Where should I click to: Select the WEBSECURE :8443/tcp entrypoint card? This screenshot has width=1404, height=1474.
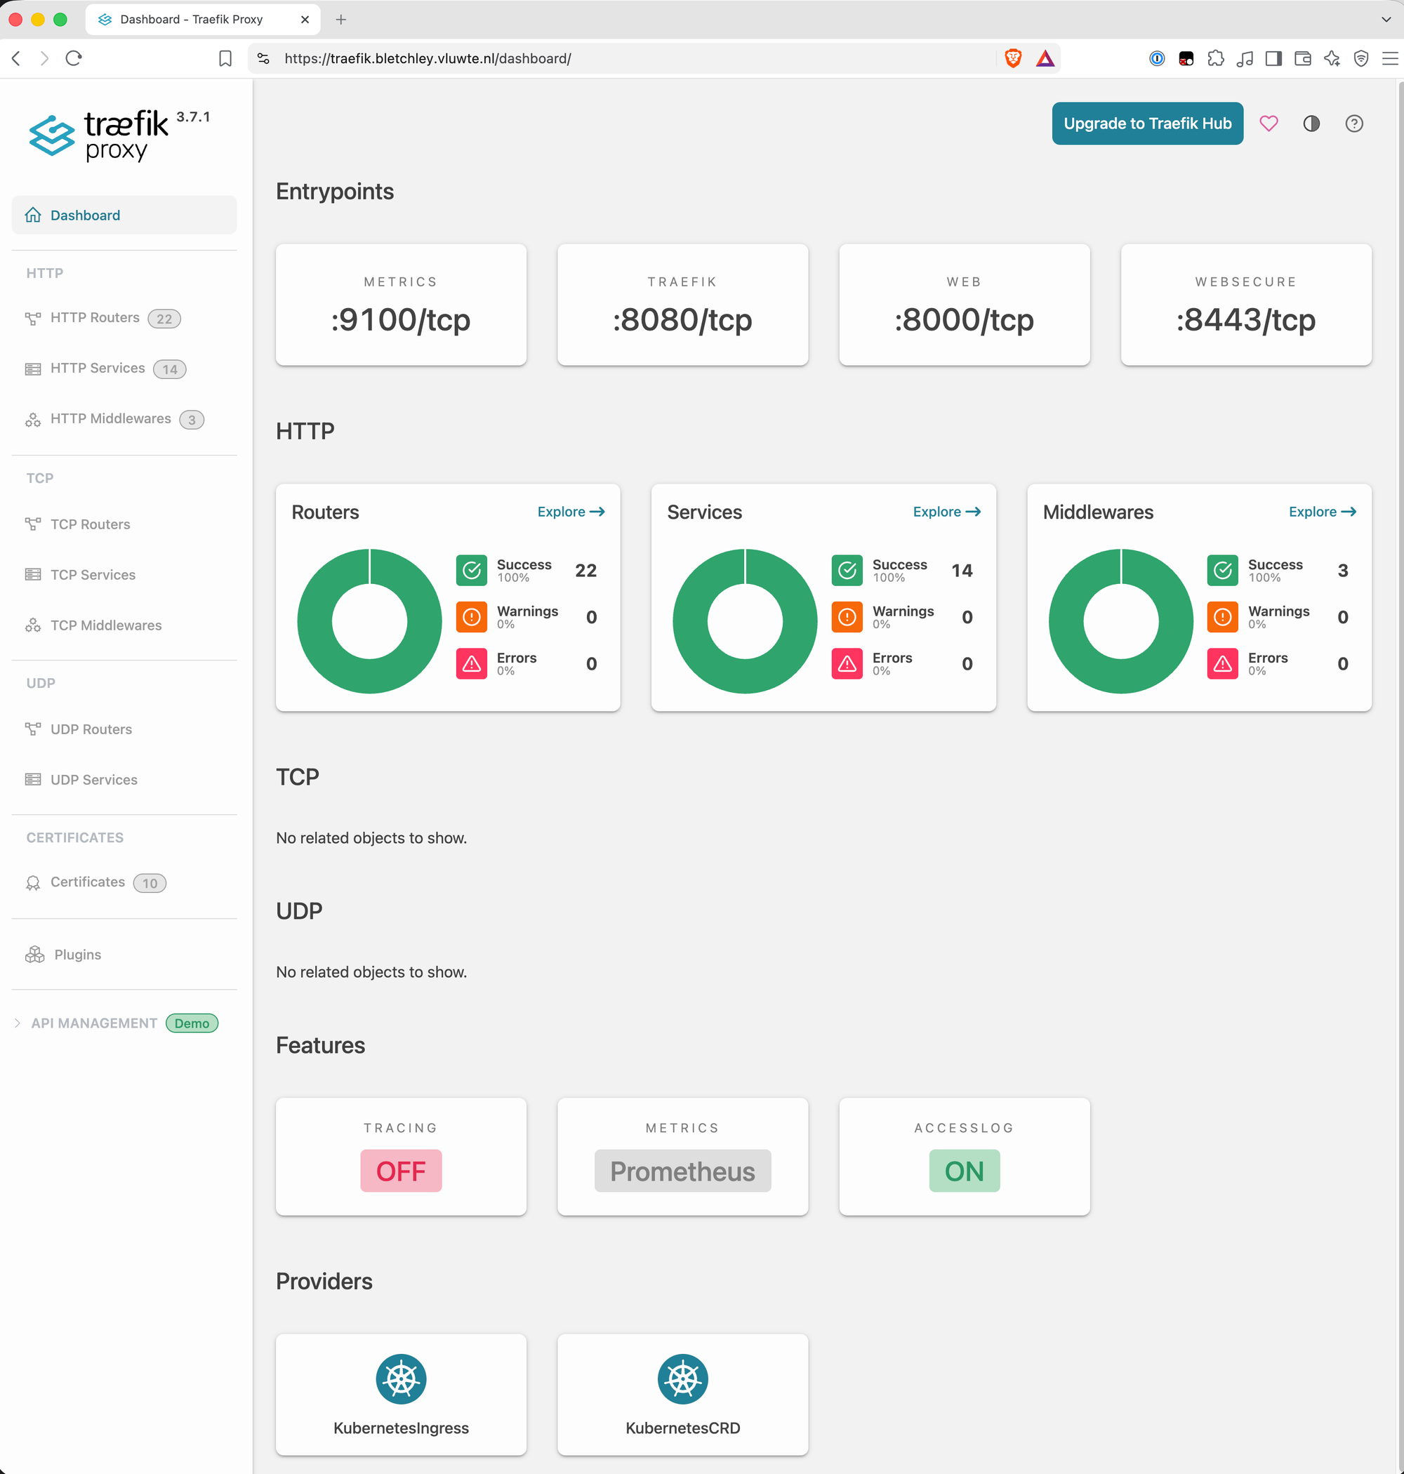coord(1246,305)
